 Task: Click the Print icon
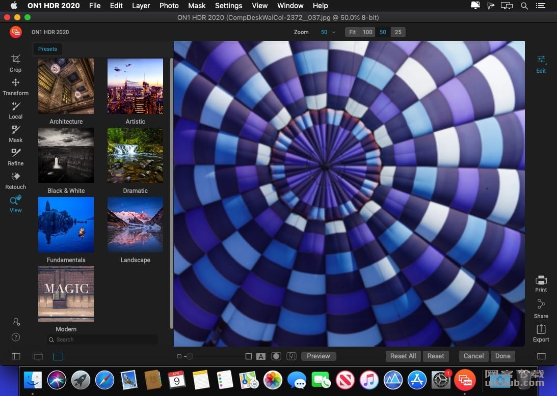541,284
